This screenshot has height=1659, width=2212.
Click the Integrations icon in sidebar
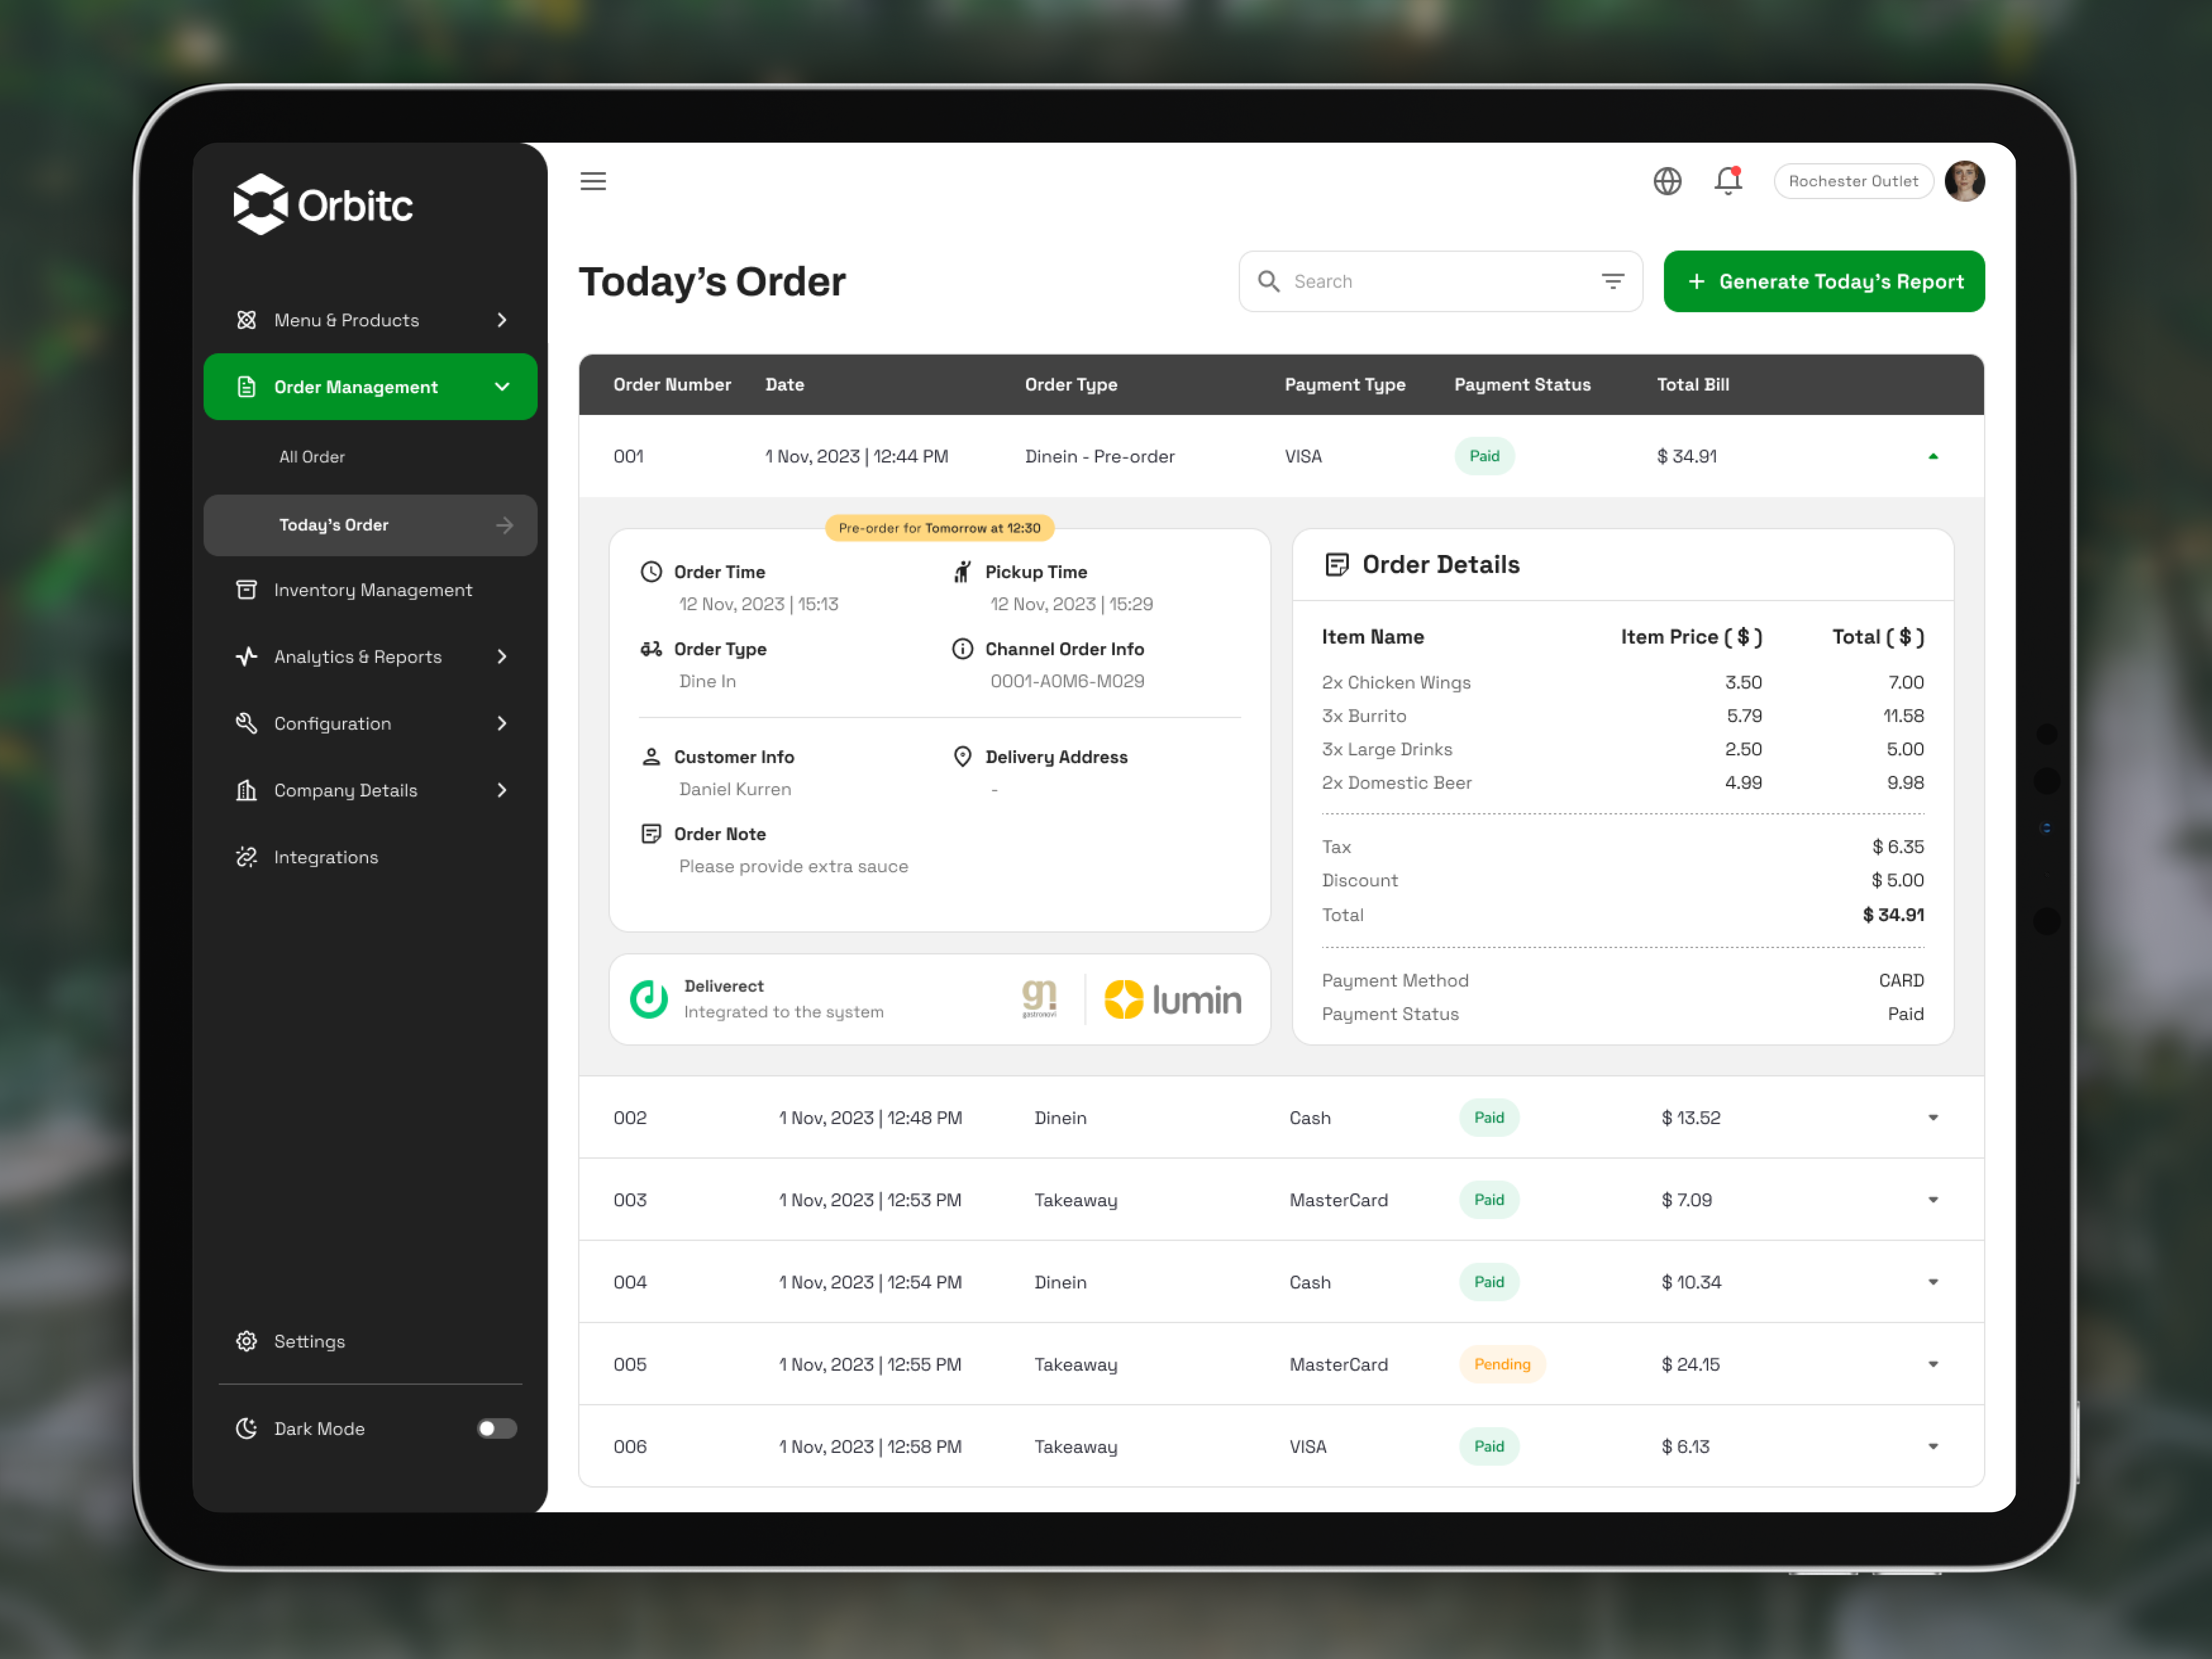[246, 857]
